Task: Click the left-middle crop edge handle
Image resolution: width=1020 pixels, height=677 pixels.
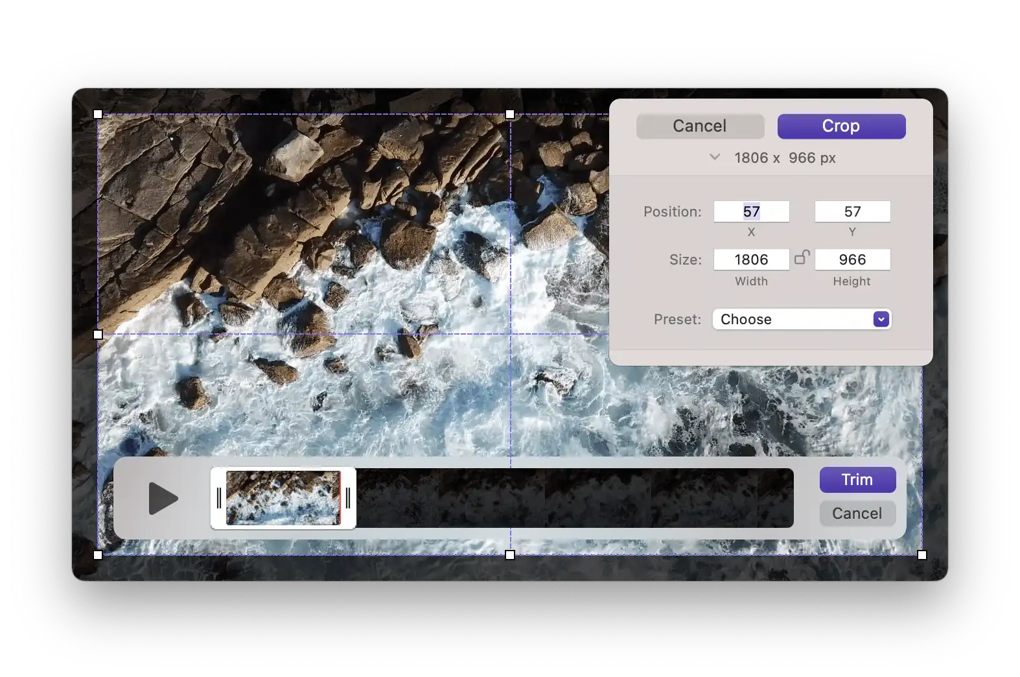Action: (98, 335)
